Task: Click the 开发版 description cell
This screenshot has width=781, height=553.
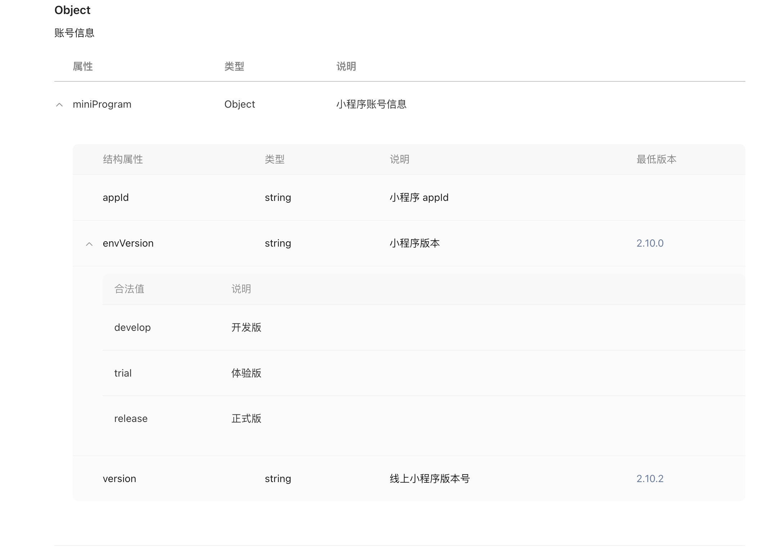Action: (x=246, y=328)
